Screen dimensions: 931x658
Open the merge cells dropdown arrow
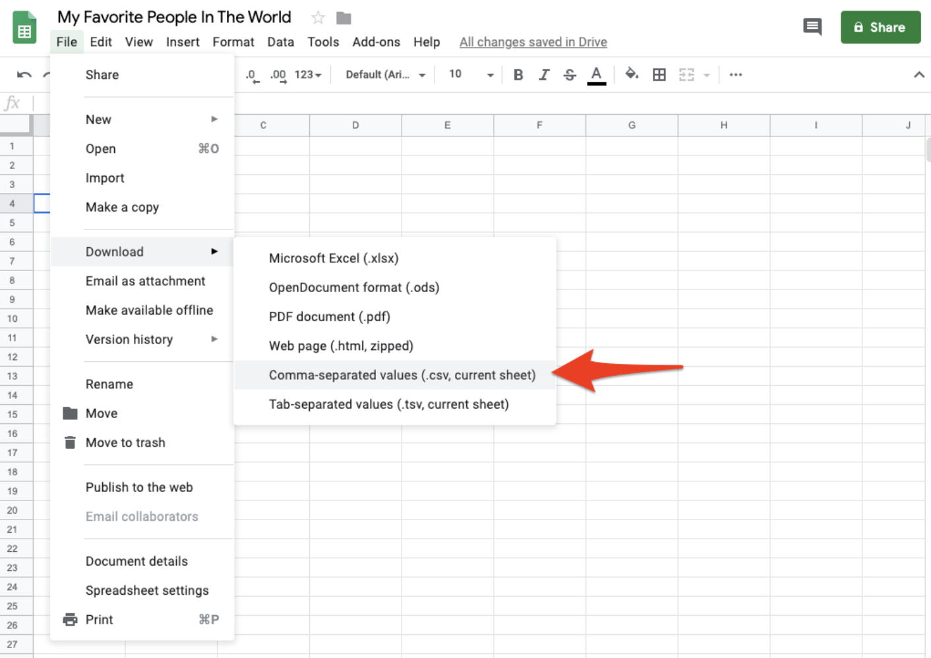click(707, 75)
